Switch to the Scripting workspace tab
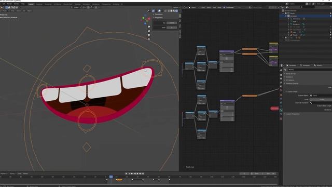 (116, 4)
